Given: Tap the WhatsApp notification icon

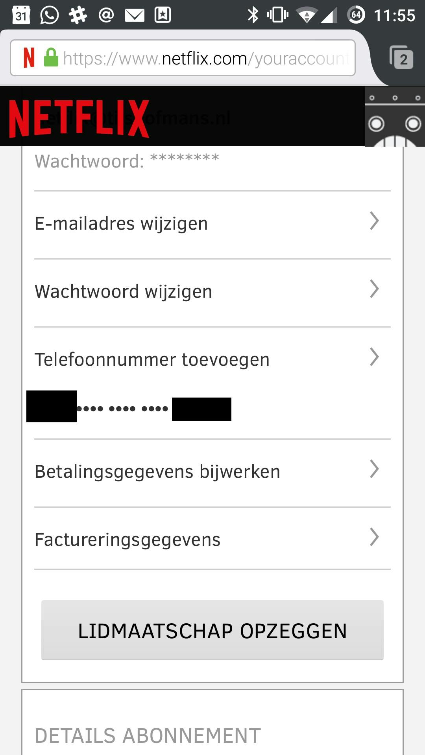Looking at the screenshot, I should 50,15.
